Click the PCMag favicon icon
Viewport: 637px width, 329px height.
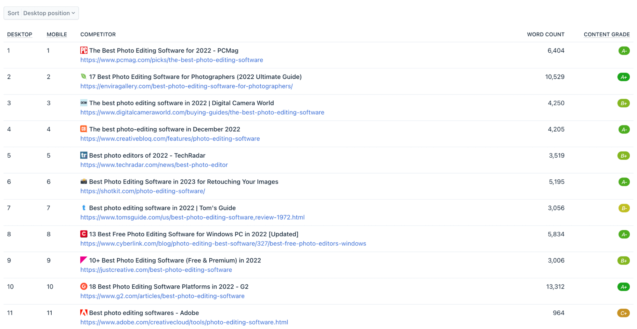click(x=84, y=50)
